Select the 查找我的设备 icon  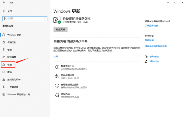click(x=4, y=80)
